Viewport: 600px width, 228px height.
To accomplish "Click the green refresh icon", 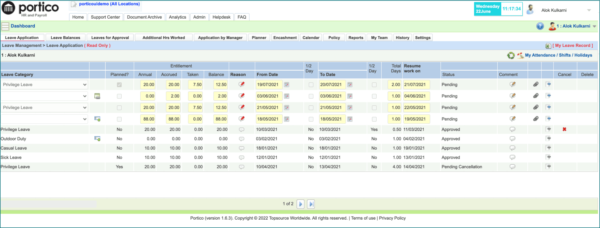I will pyautogui.click(x=510, y=55).
